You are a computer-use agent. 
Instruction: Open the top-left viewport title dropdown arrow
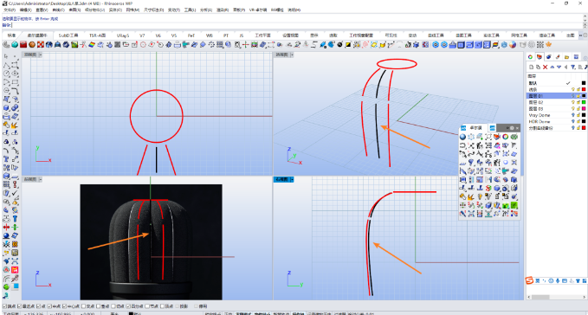tap(41, 55)
